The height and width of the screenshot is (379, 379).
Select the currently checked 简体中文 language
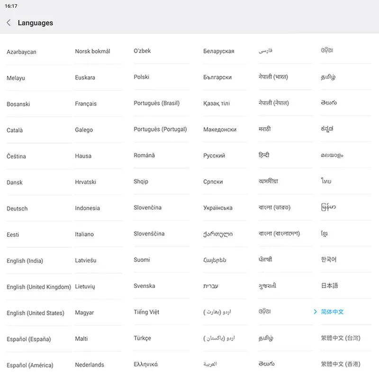tap(332, 312)
